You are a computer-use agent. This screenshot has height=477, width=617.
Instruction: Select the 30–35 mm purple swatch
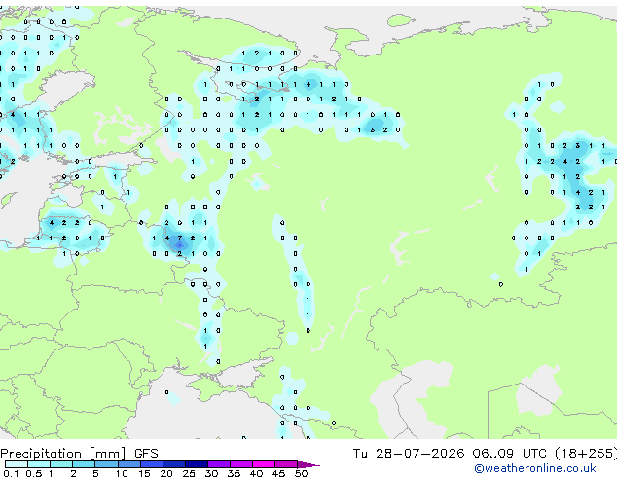(219, 464)
